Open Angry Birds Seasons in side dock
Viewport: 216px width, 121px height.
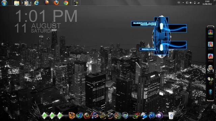coord(210,32)
